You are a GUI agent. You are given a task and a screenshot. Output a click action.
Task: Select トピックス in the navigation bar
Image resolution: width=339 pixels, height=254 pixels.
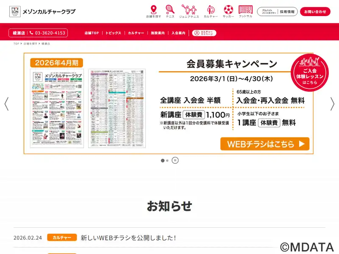point(113,33)
